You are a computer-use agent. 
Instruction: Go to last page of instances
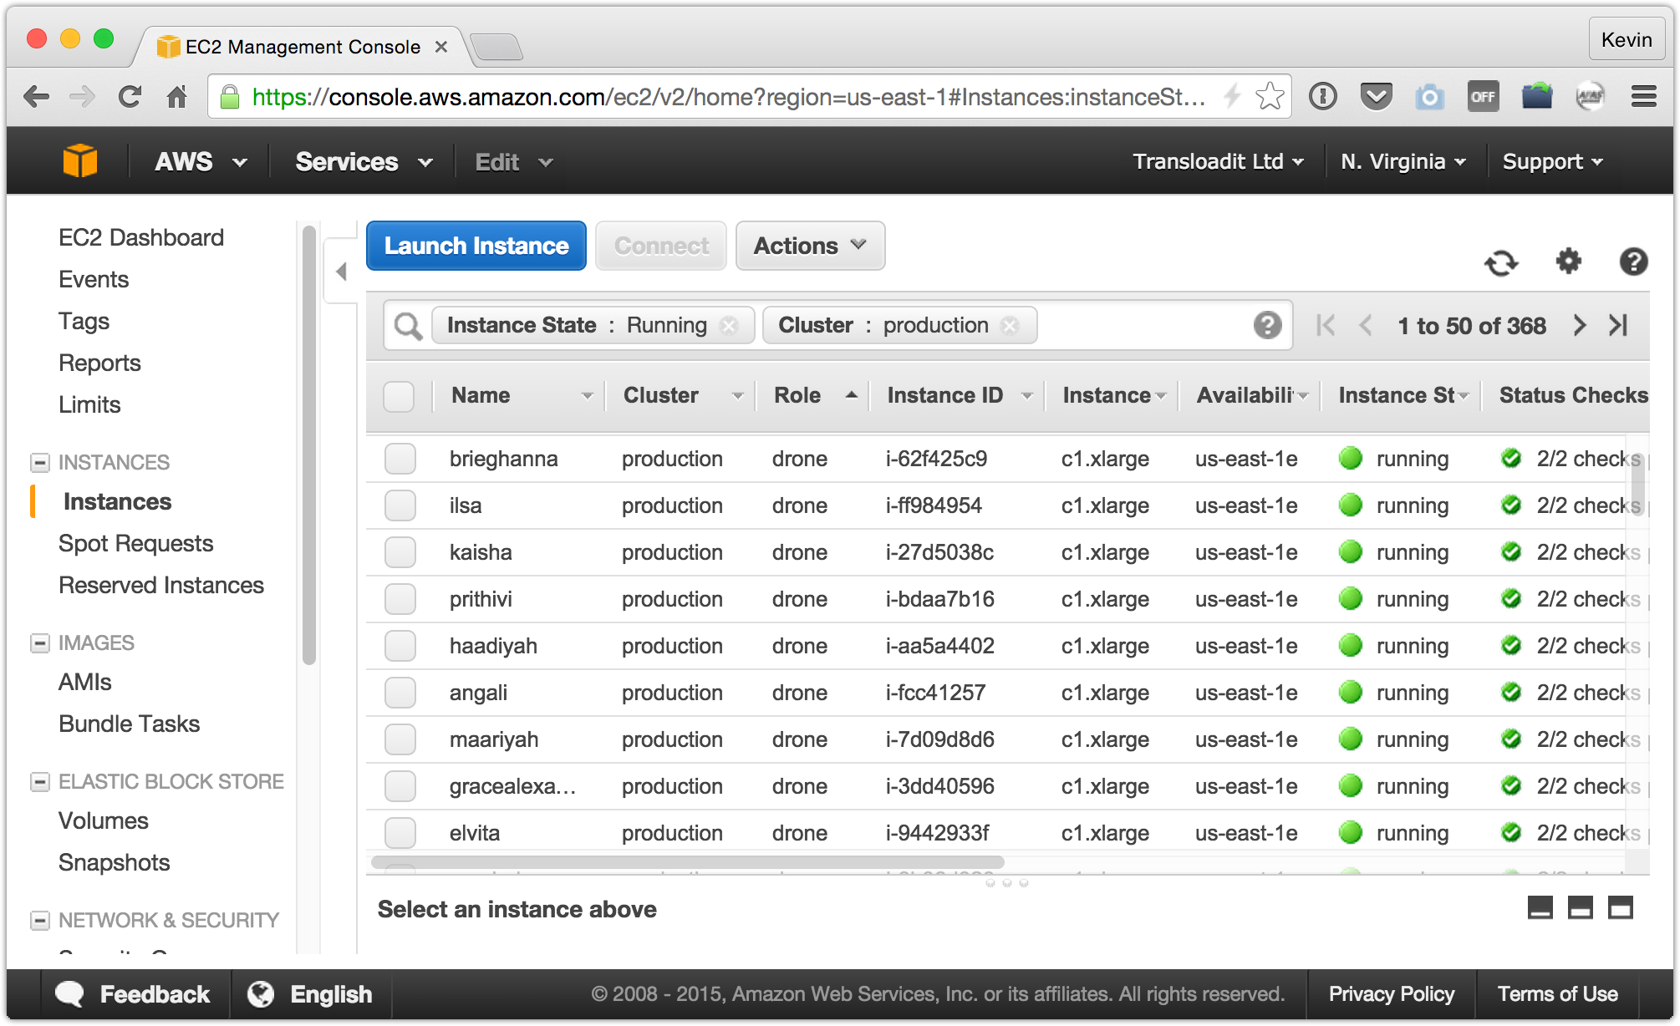pyautogui.click(x=1618, y=325)
